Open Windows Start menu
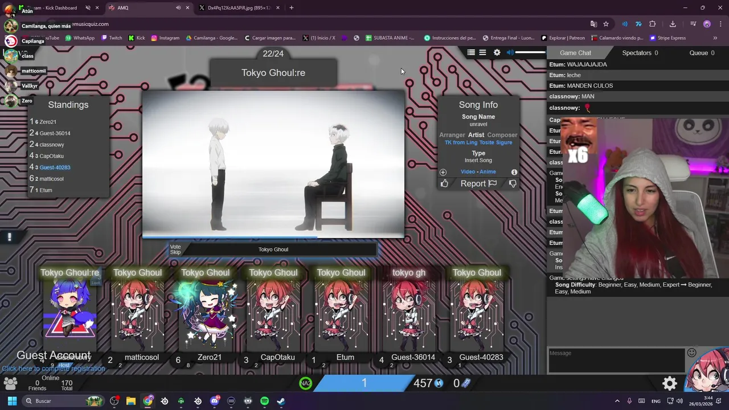Viewport: 729px width, 410px height. tap(12, 401)
